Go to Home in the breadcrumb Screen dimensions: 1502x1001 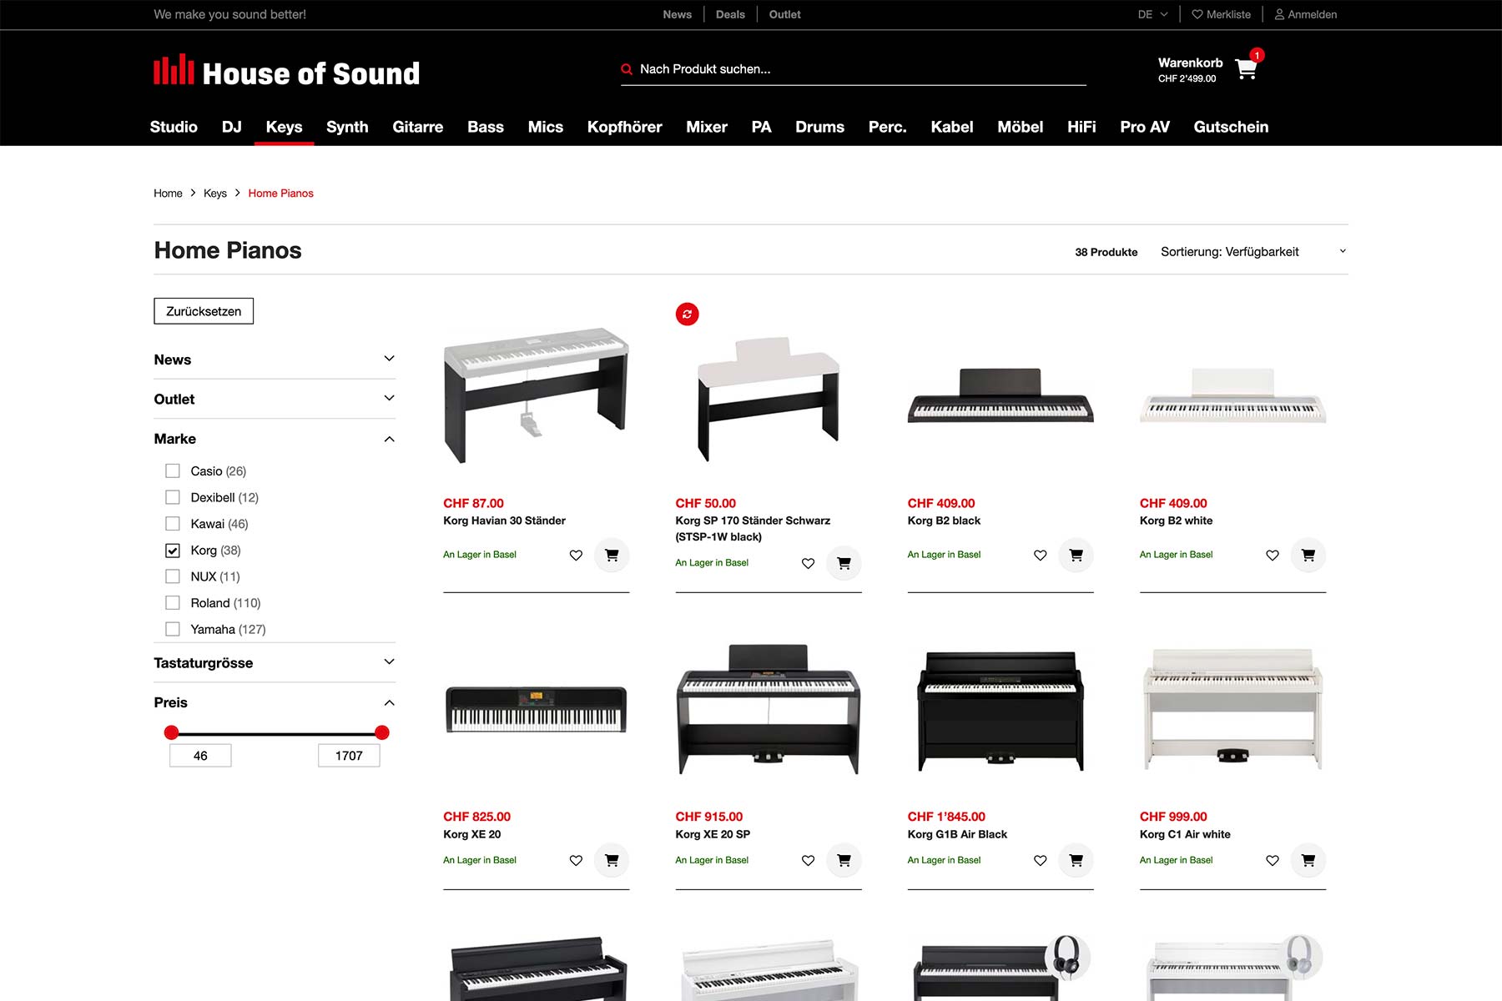tap(168, 194)
